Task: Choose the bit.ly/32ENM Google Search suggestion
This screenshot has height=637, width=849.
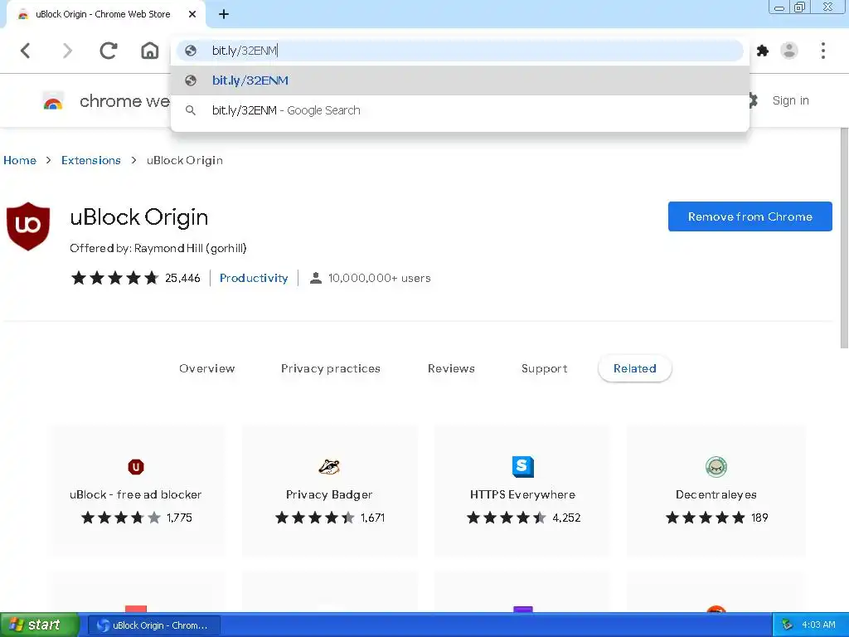Action: pos(460,110)
